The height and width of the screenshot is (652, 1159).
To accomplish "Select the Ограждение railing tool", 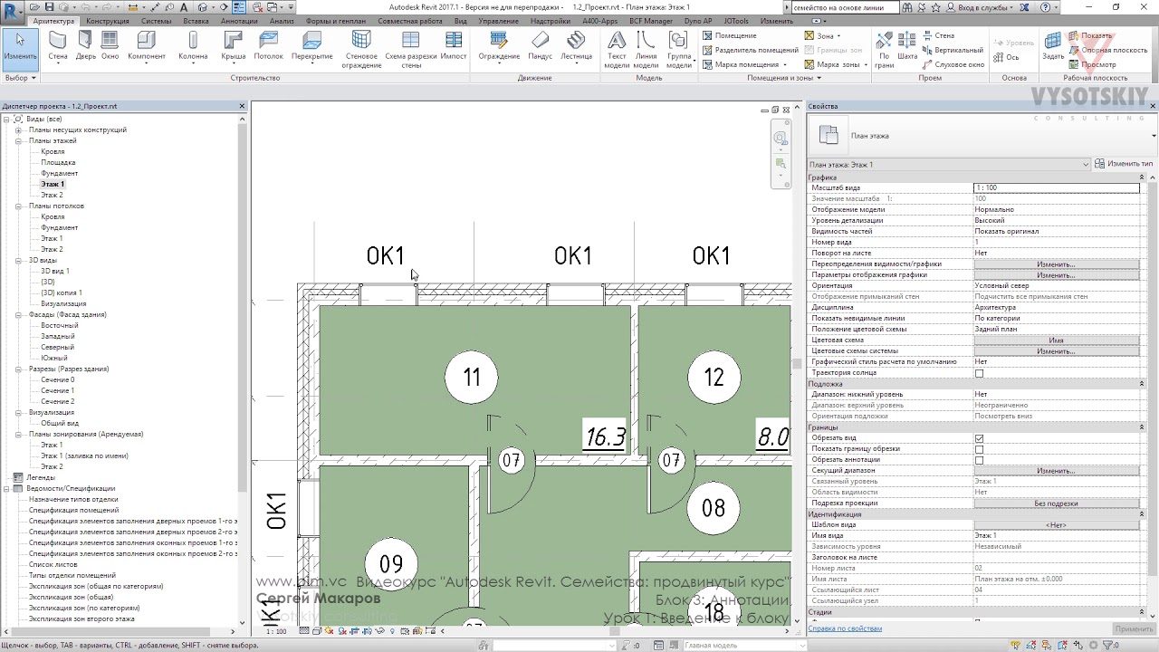I will pyautogui.click(x=499, y=47).
